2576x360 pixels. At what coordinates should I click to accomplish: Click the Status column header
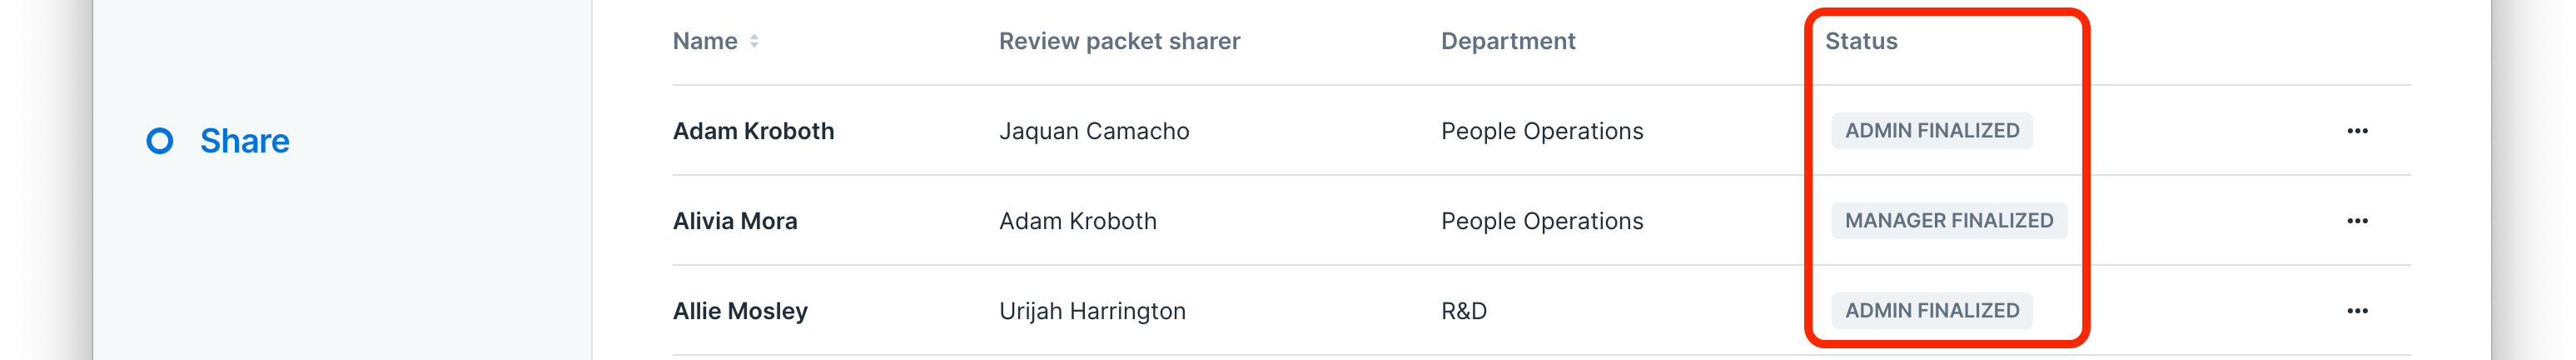click(1861, 41)
